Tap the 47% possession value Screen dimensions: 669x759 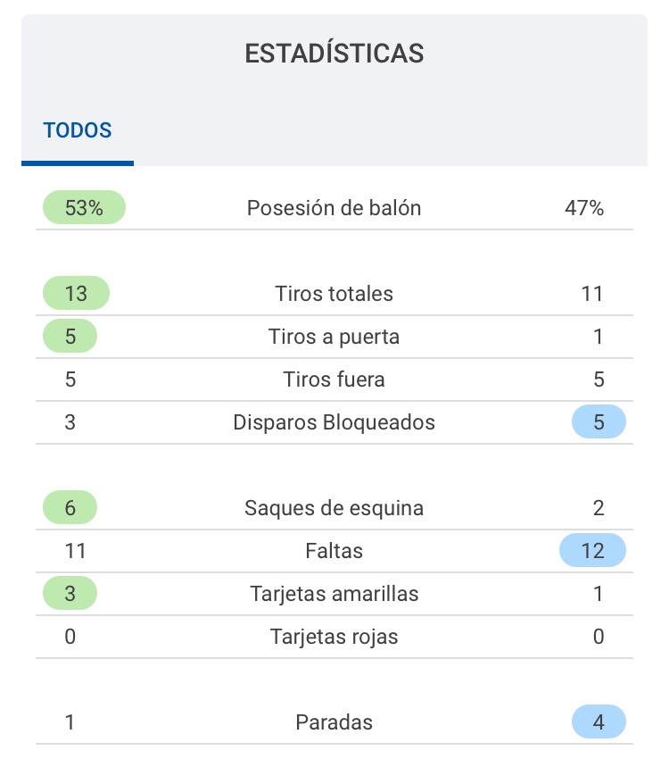(x=585, y=208)
